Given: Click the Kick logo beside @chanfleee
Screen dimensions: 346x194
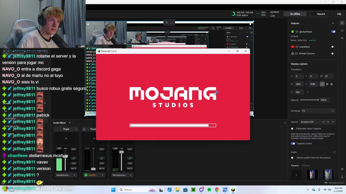Looking at the screenshot, I should click(x=292, y=32).
